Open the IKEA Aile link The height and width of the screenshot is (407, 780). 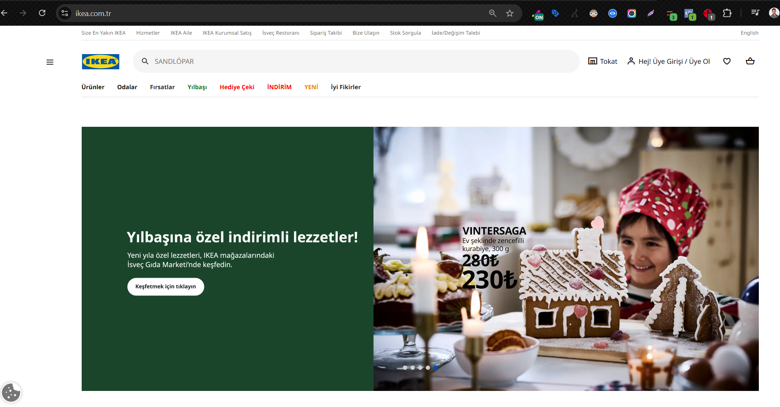point(182,33)
